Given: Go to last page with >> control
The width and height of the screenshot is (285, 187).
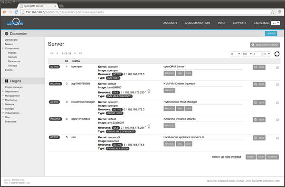Looking at the screenshot, I should pyautogui.click(x=80, y=53).
